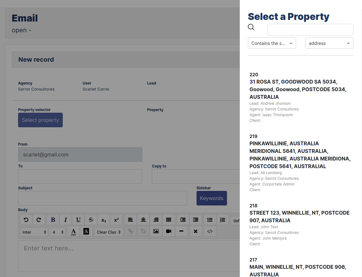The width and height of the screenshot is (362, 277).
Task: Open the 'Contains the s...' filter dropdown
Action: [272, 43]
